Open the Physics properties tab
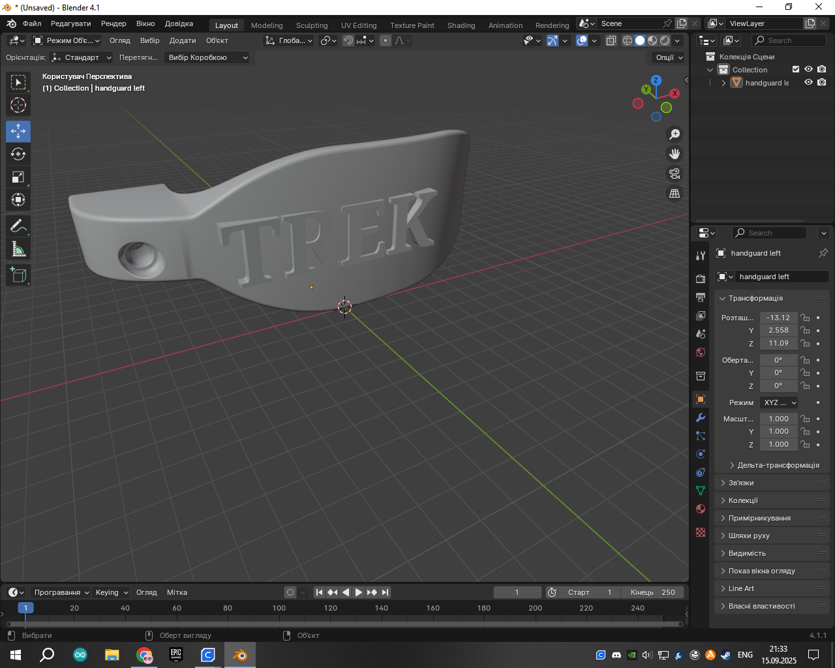 pos(701,454)
